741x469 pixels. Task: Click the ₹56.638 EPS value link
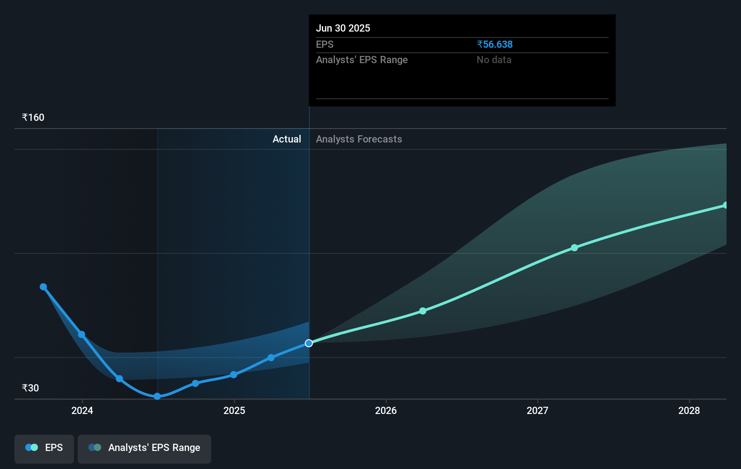click(495, 44)
